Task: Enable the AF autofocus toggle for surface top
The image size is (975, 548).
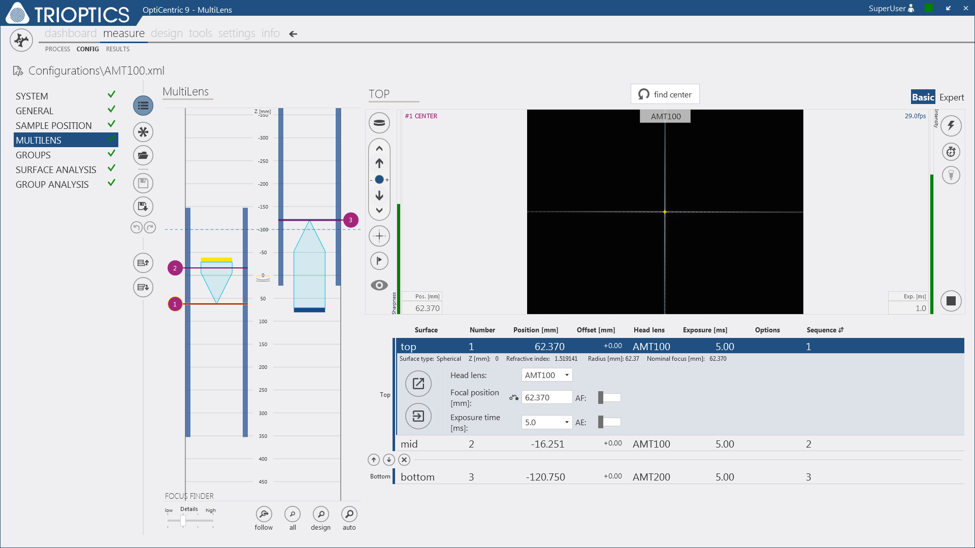Action: click(609, 397)
